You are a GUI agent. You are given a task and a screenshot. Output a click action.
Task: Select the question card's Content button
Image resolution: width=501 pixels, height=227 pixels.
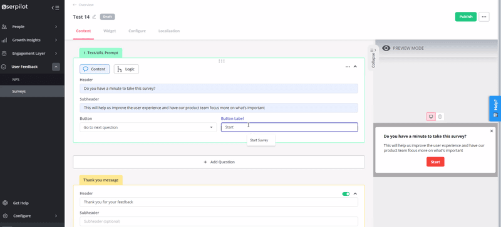(95, 69)
